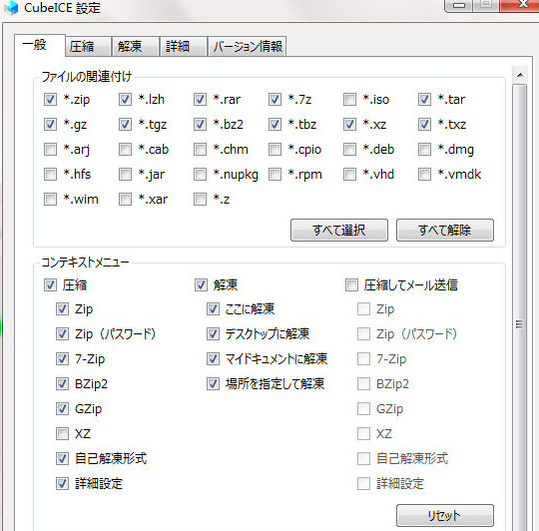This screenshot has width=539, height=531.
Task: Uncheck BZip2 under 圧縮 menu
Action: [x=62, y=383]
